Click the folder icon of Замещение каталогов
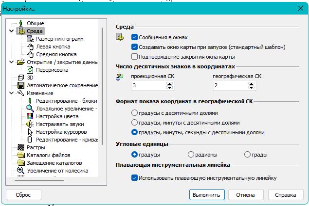The width and height of the screenshot is (309, 206). 21,163
